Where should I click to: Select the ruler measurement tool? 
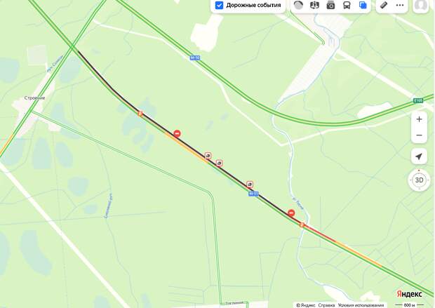click(x=384, y=5)
